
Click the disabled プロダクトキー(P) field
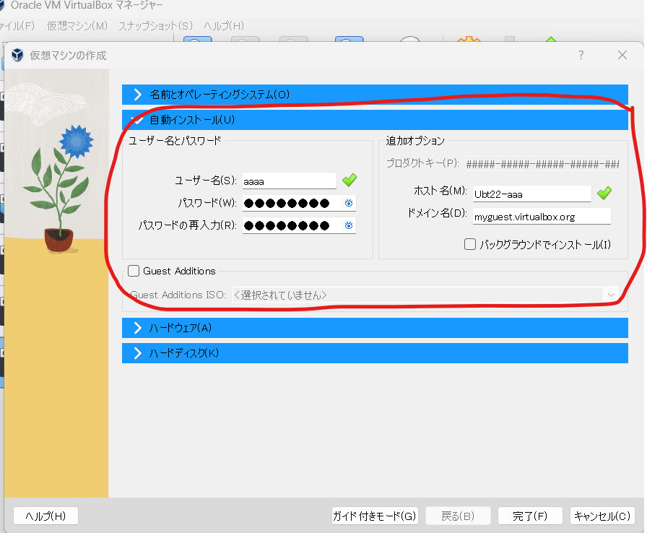click(x=542, y=164)
